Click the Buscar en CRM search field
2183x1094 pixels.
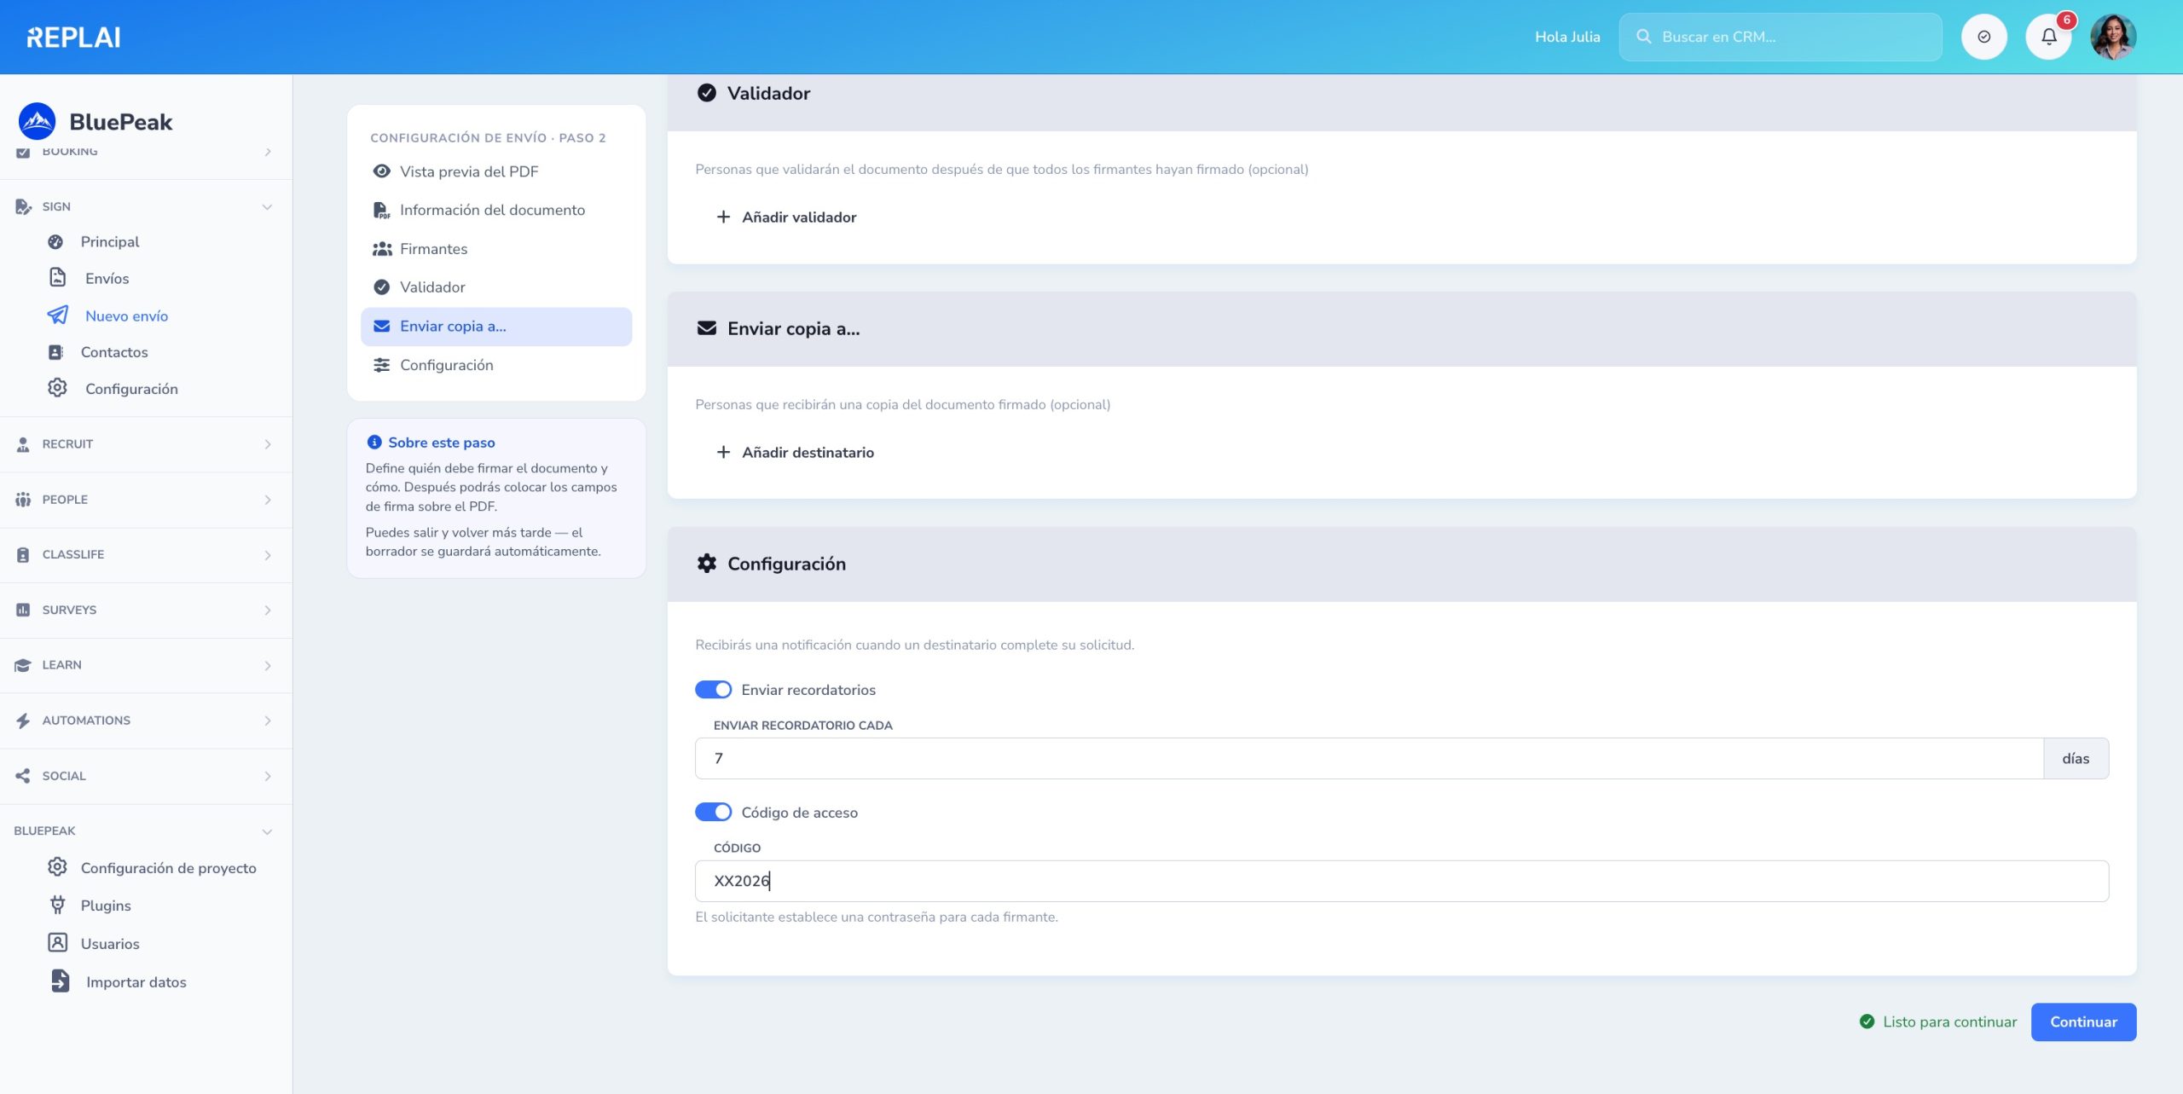(x=1780, y=37)
